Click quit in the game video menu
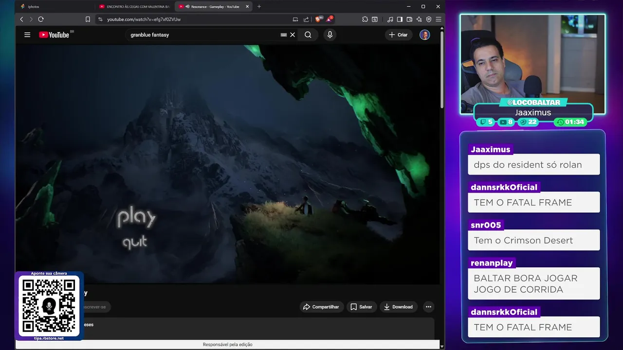Screen dimensions: 623x350 [x=135, y=242]
